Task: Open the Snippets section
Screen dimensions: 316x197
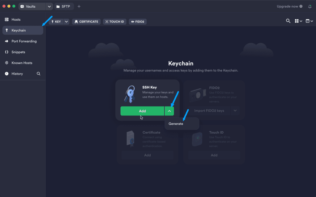Action: (18, 52)
